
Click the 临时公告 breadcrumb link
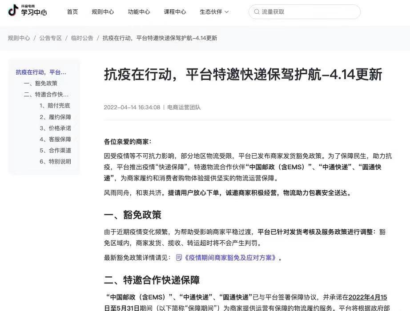click(82, 38)
